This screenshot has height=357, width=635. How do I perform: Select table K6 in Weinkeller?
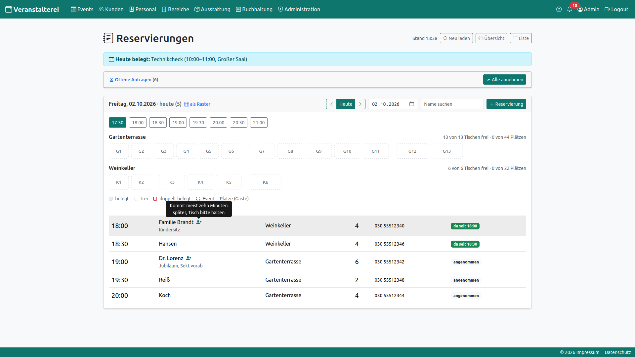click(266, 182)
